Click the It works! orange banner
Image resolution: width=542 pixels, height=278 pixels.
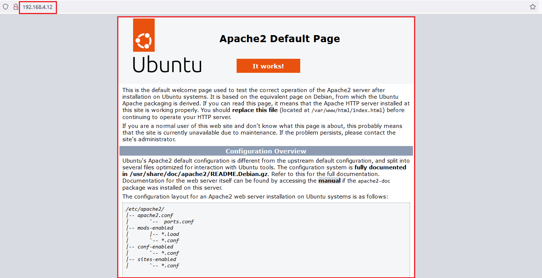pos(268,66)
